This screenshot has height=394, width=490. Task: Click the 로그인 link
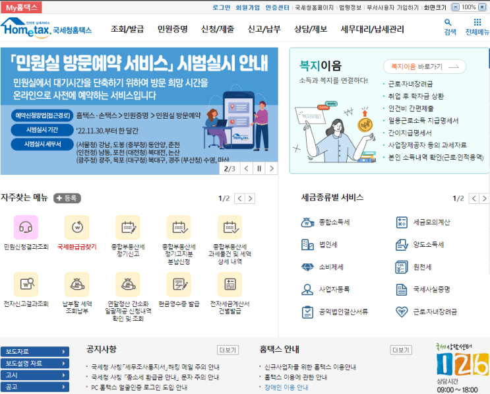pos(221,7)
